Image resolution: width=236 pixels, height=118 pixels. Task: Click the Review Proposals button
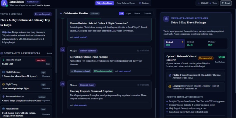click(43, 14)
